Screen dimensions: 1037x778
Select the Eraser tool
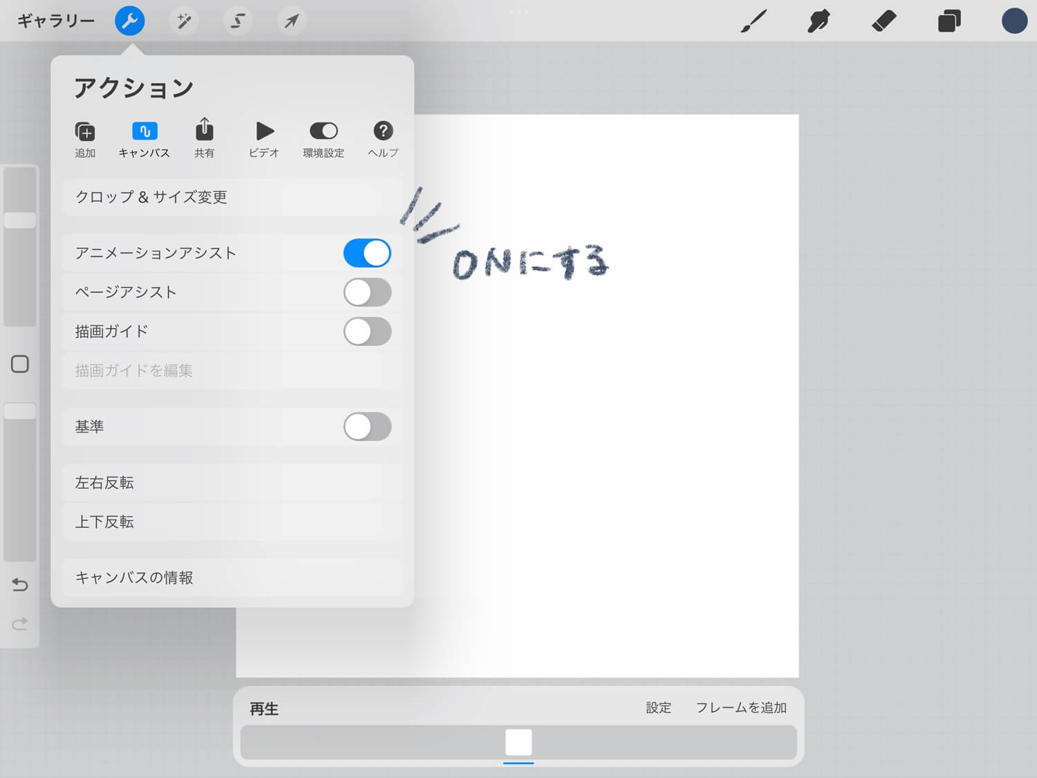[x=884, y=21]
